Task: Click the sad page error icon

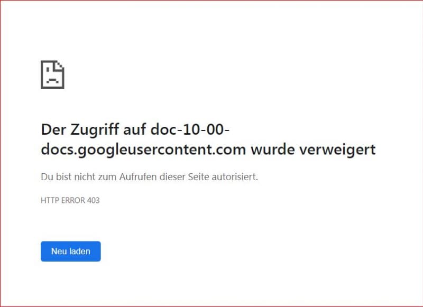Action: pos(52,75)
